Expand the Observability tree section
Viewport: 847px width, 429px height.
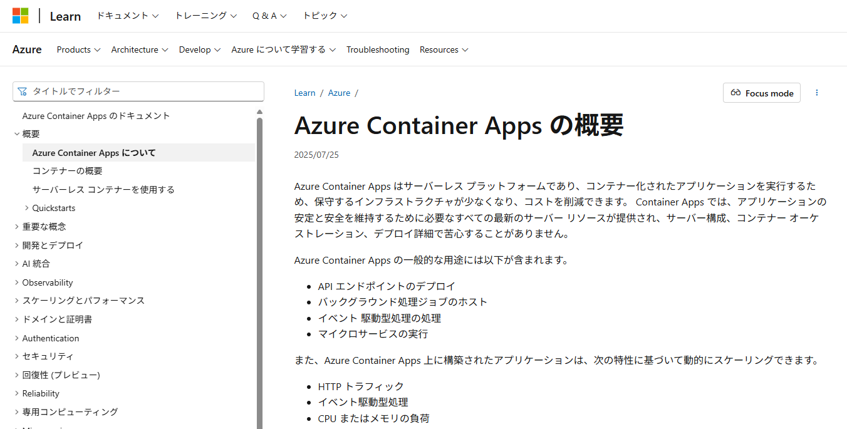click(48, 282)
